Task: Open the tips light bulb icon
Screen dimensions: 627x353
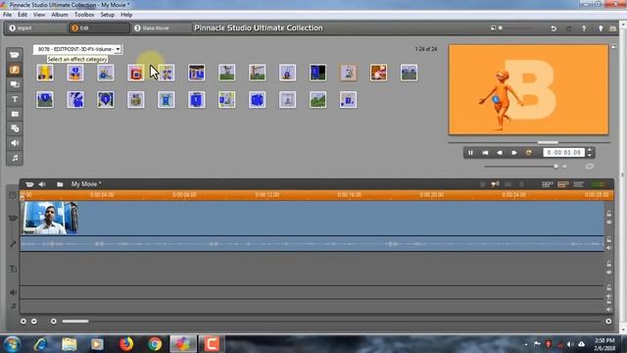Action: (x=601, y=28)
